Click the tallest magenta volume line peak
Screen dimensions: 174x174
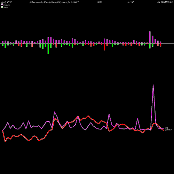[x=153, y=85]
